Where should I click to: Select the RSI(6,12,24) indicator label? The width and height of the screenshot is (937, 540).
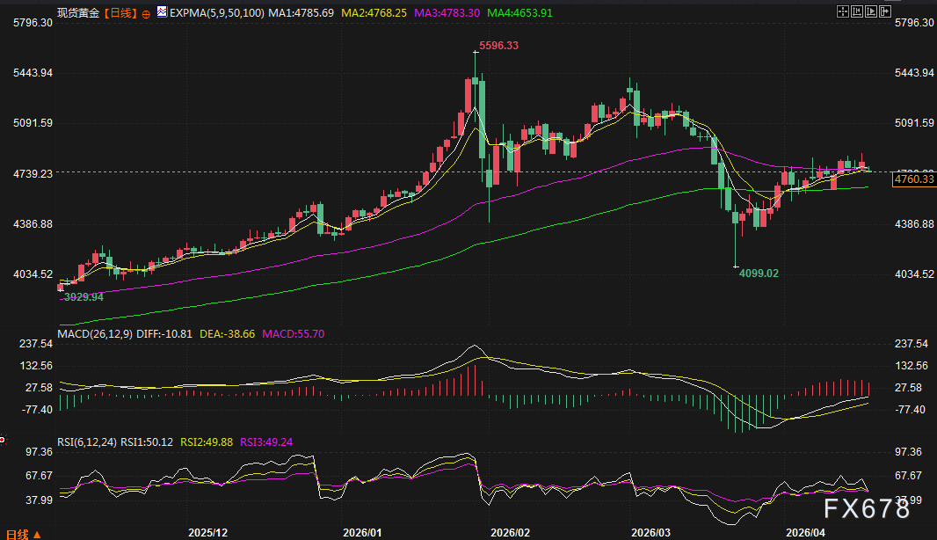point(87,442)
